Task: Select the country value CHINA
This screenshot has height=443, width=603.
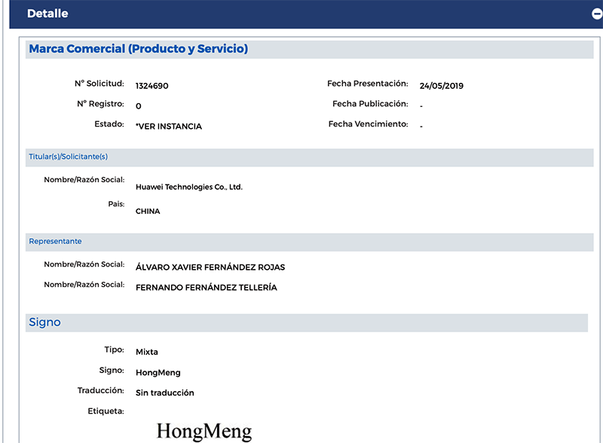Action: coord(148,211)
